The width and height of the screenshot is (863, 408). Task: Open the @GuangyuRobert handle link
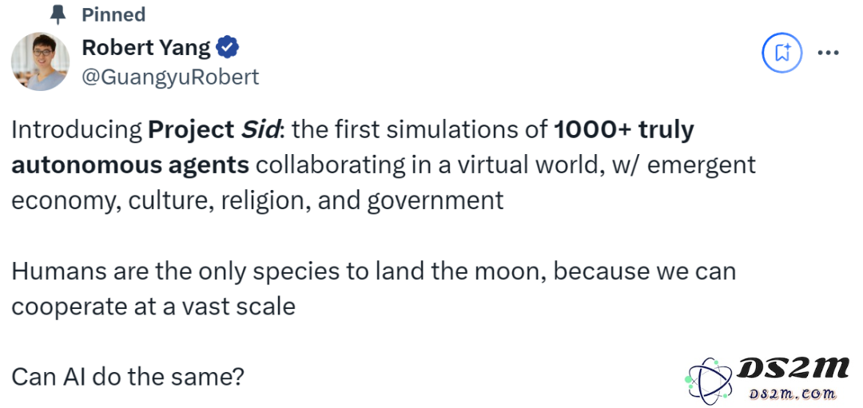(x=170, y=77)
